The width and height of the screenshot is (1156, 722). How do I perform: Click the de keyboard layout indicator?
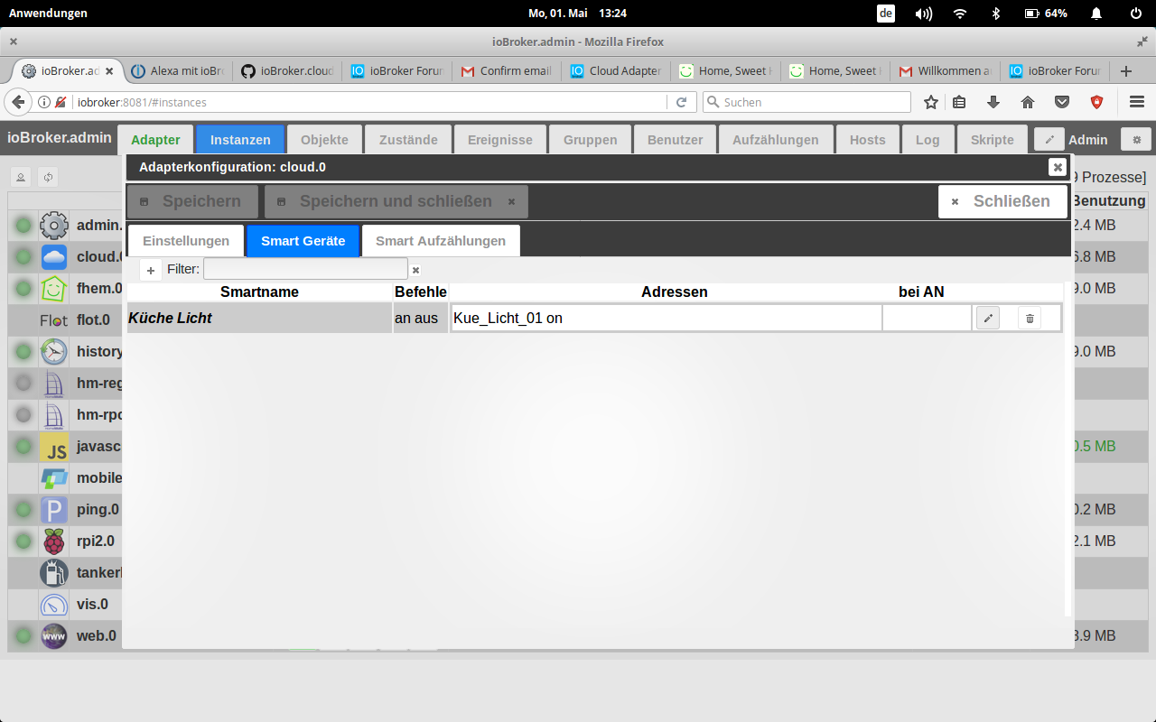[x=886, y=14]
